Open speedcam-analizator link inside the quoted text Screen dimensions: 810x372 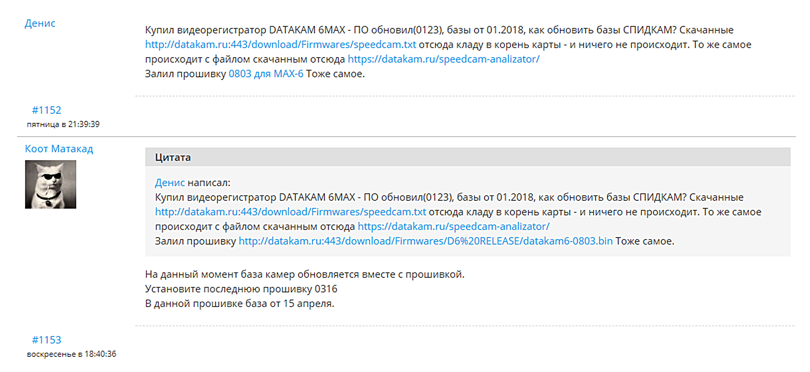[453, 226]
